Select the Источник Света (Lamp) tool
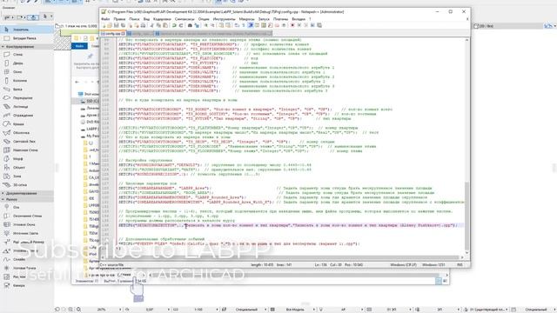This screenshot has height=313, width=557. coord(27,233)
